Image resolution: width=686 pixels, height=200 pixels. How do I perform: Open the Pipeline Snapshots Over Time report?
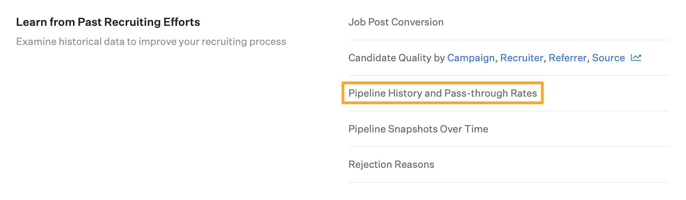tap(418, 129)
